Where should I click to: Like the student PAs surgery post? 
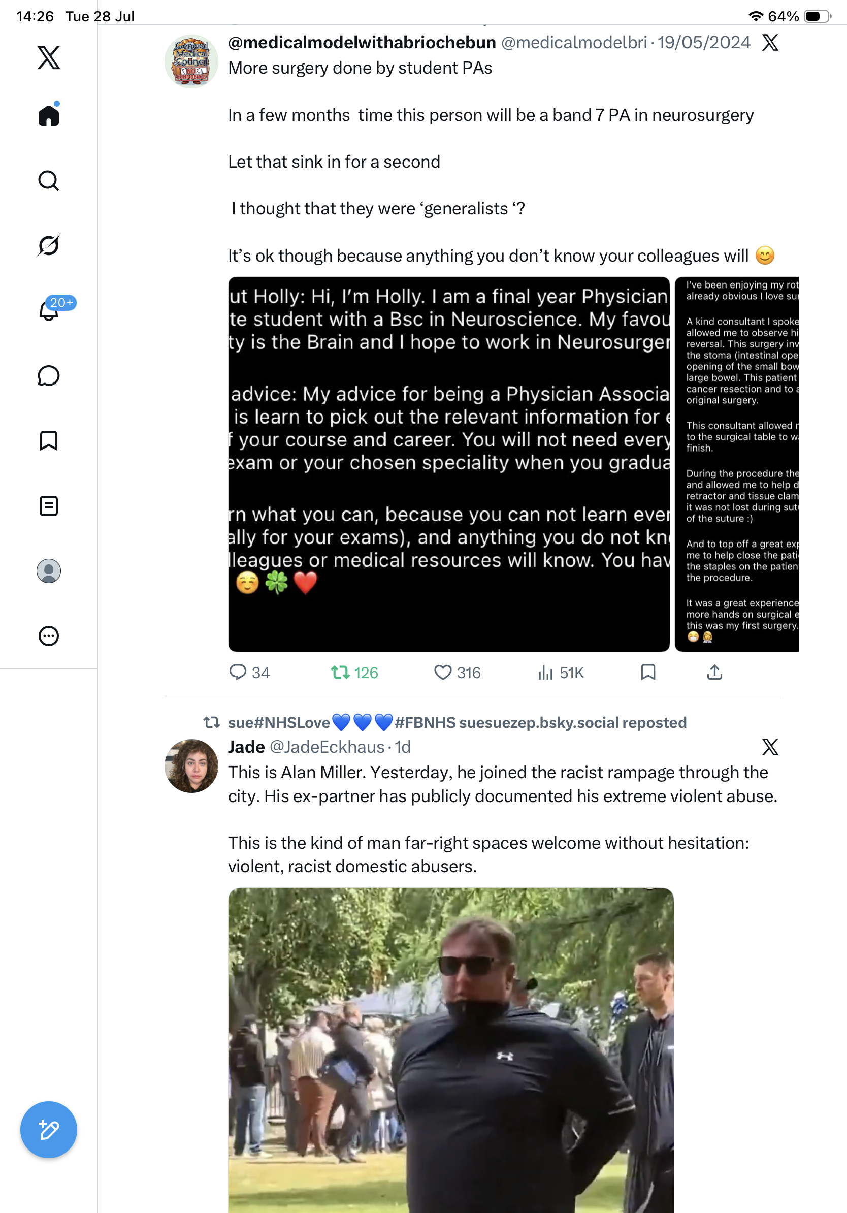pyautogui.click(x=458, y=673)
